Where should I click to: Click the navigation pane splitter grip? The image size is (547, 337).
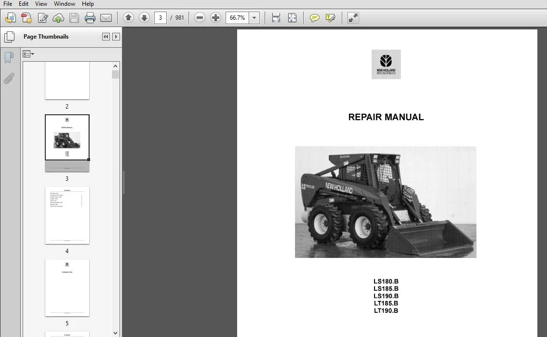coord(123,182)
